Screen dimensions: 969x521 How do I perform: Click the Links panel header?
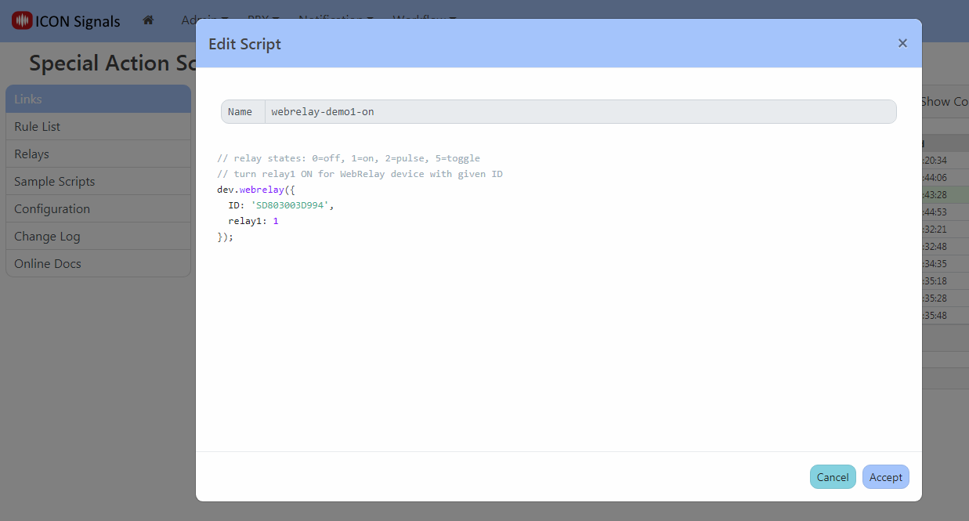(98, 99)
